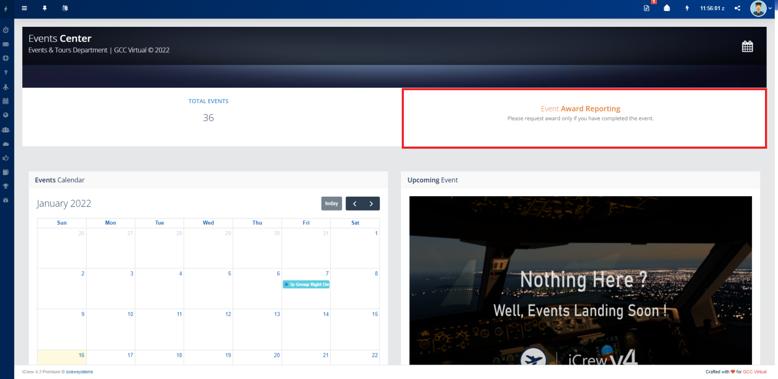Click the cloud weather icon in sidebar
Viewport: 778px width, 379px height.
(6, 144)
